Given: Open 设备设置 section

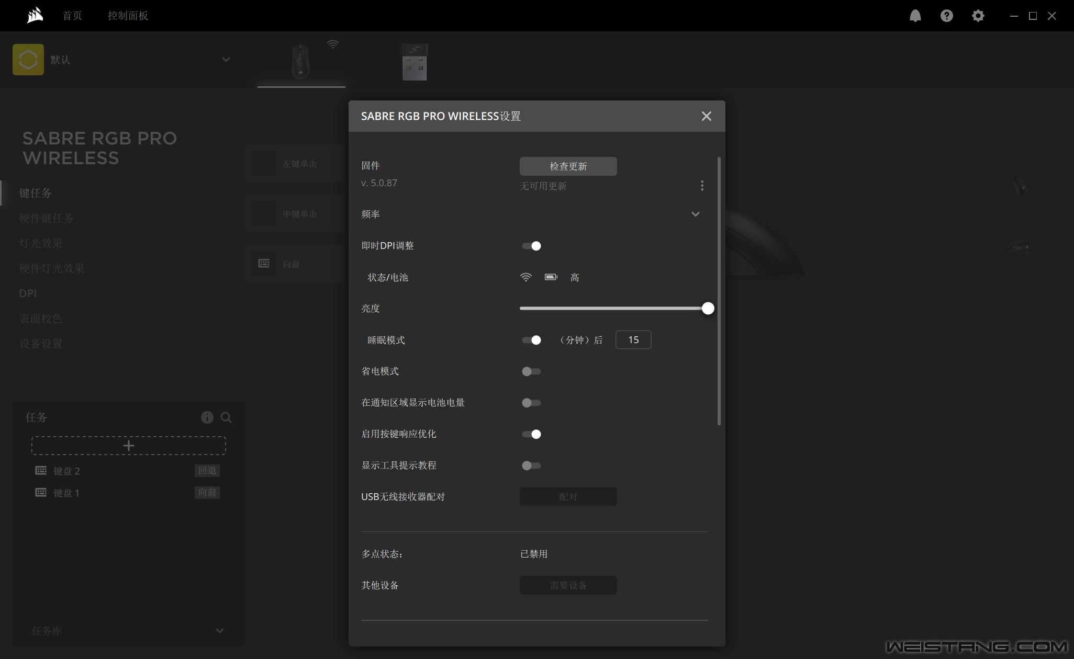Looking at the screenshot, I should (x=41, y=344).
